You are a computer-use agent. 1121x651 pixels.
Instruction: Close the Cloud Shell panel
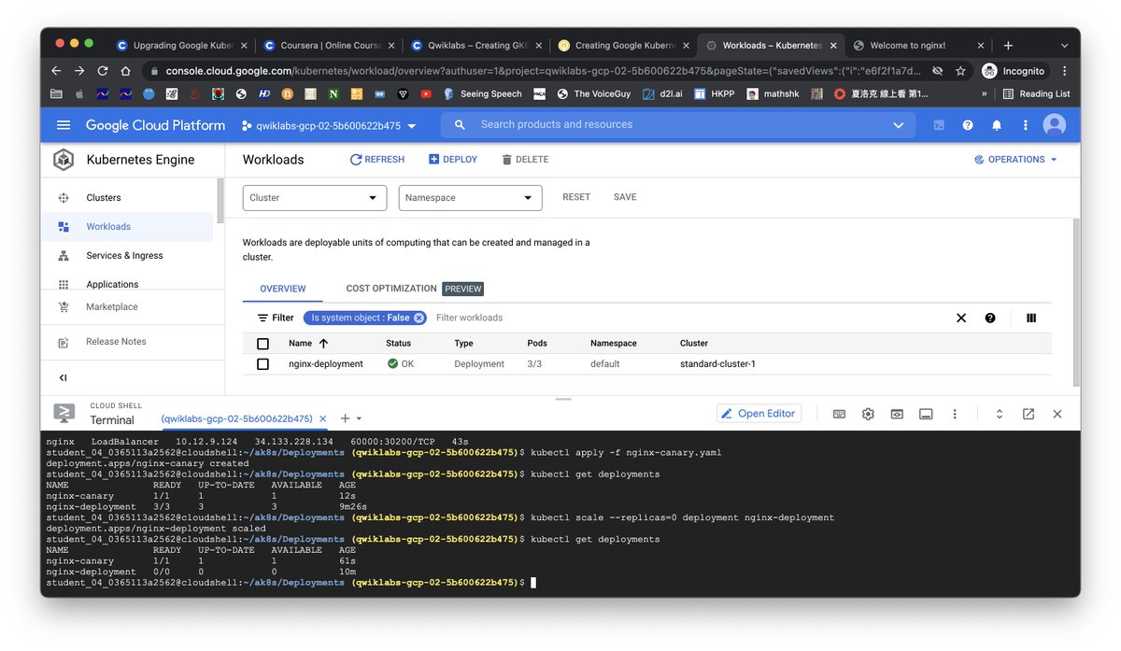tap(1057, 414)
